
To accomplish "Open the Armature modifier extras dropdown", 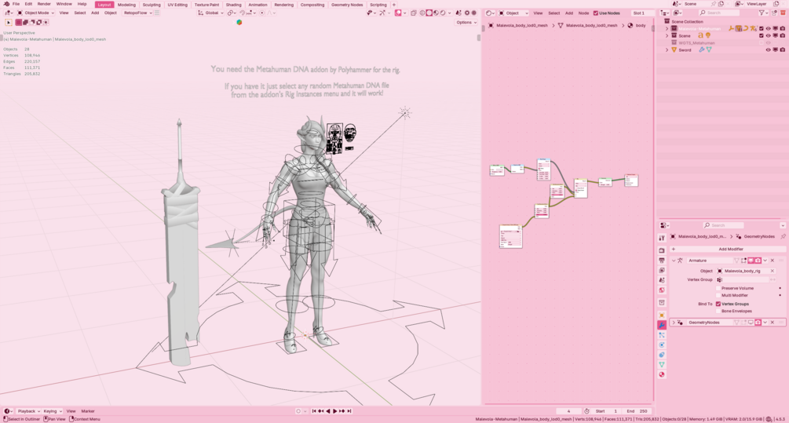I will click(765, 261).
